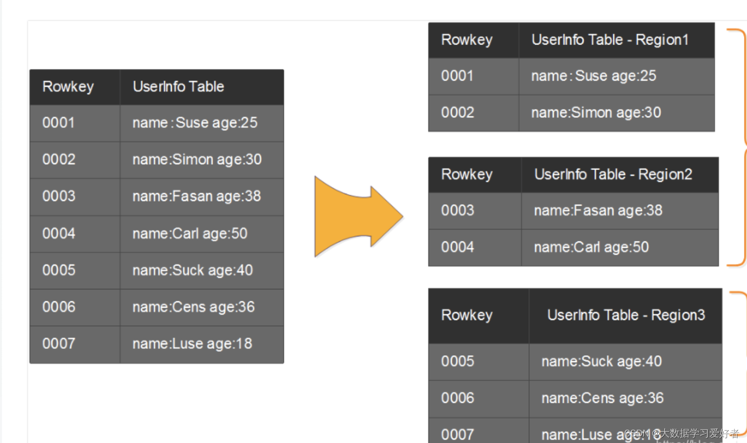
Task: Select 'name:Fasan age:38' in the unsplit UserInfo Table
Action: [x=197, y=196]
